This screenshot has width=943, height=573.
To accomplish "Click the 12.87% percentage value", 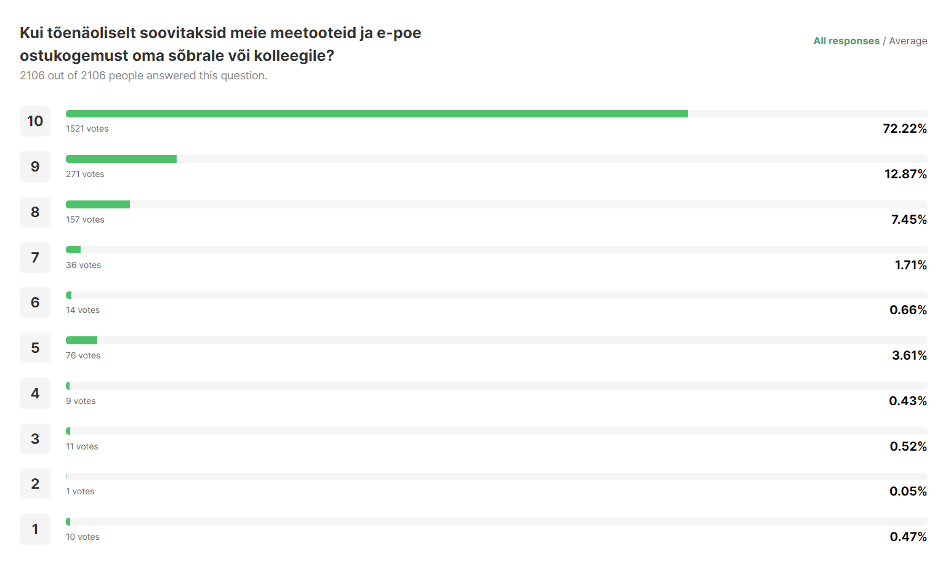I will (905, 174).
